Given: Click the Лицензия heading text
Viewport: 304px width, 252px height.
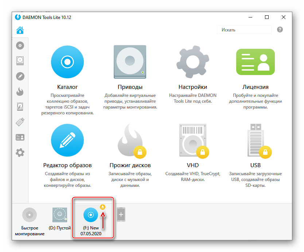Looking at the screenshot, I should click(255, 87).
